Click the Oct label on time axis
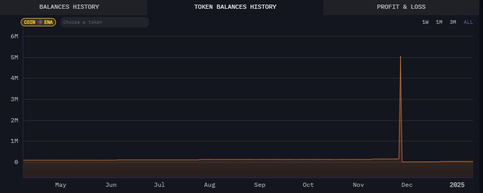Image resolution: width=483 pixels, height=193 pixels. [308, 185]
